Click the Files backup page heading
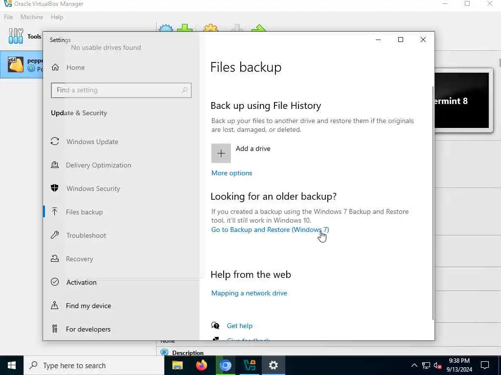Viewport: 501px width, 375px height. (246, 67)
